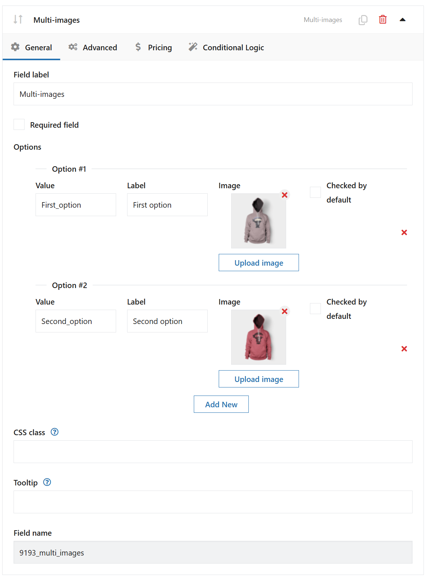This screenshot has height=579, width=429.
Task: Click the reorder arrows icon
Action: [19, 20]
